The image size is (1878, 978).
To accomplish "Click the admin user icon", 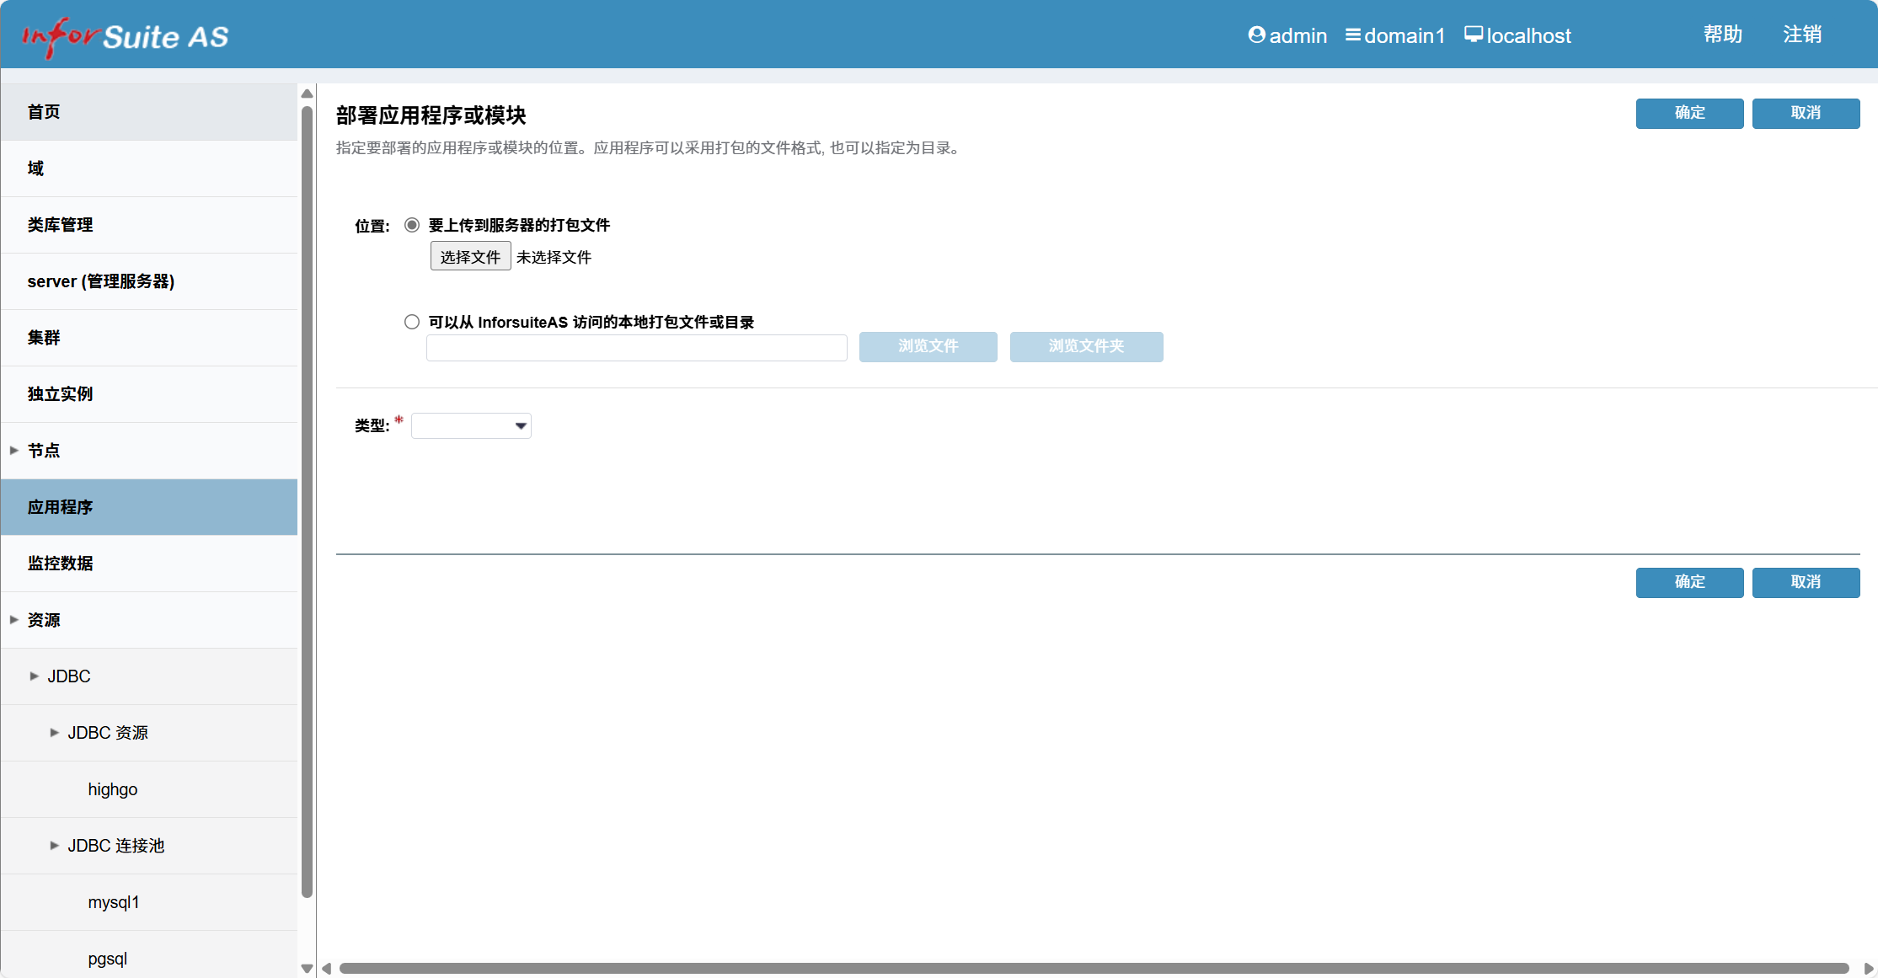I will (1256, 35).
